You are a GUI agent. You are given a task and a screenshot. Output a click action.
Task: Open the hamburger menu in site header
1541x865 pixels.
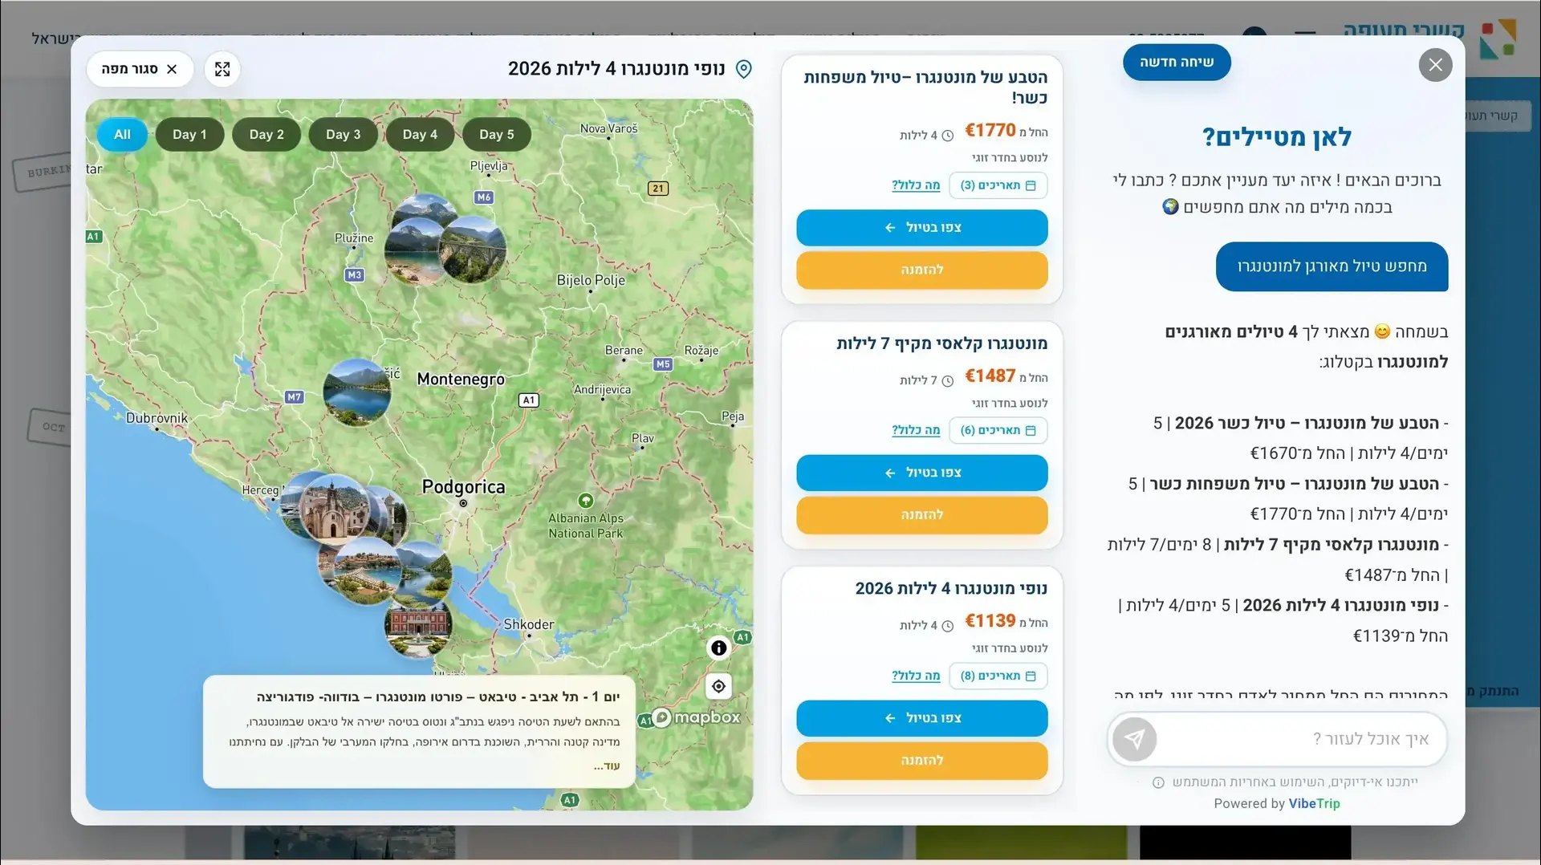pyautogui.click(x=1305, y=36)
